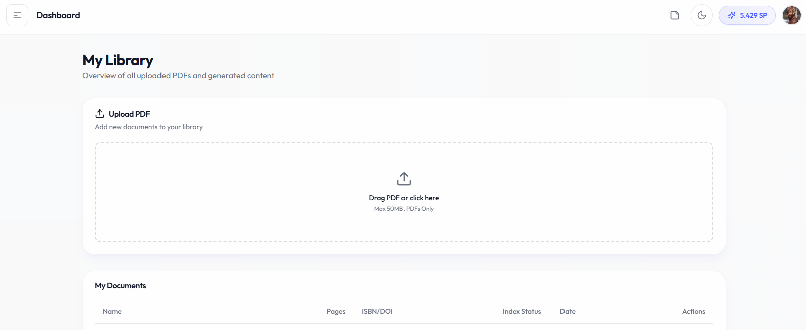Click the ISBN/DOI column header
Screen dimensions: 806x330
click(x=377, y=311)
